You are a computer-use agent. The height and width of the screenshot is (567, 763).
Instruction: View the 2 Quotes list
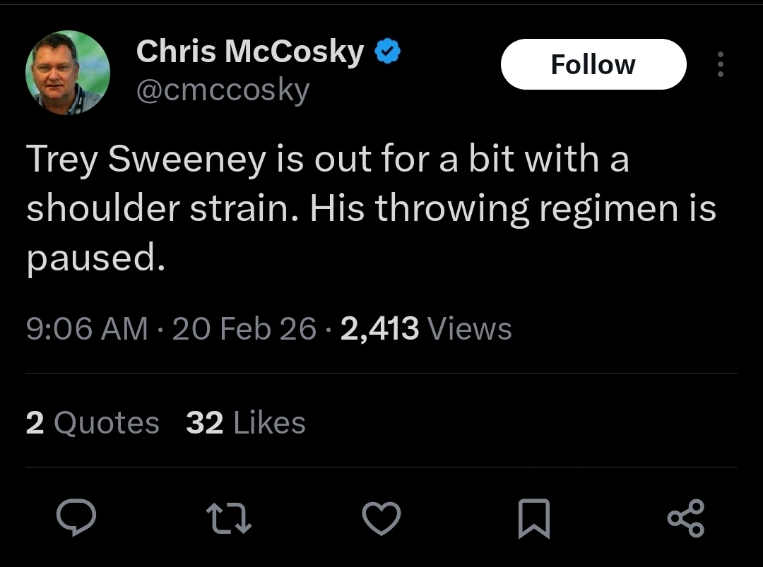(x=93, y=422)
